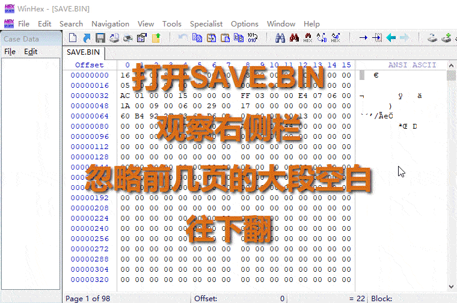Click the cyan Back arrow icon
Screen dimensions: 457x303
coord(391,38)
